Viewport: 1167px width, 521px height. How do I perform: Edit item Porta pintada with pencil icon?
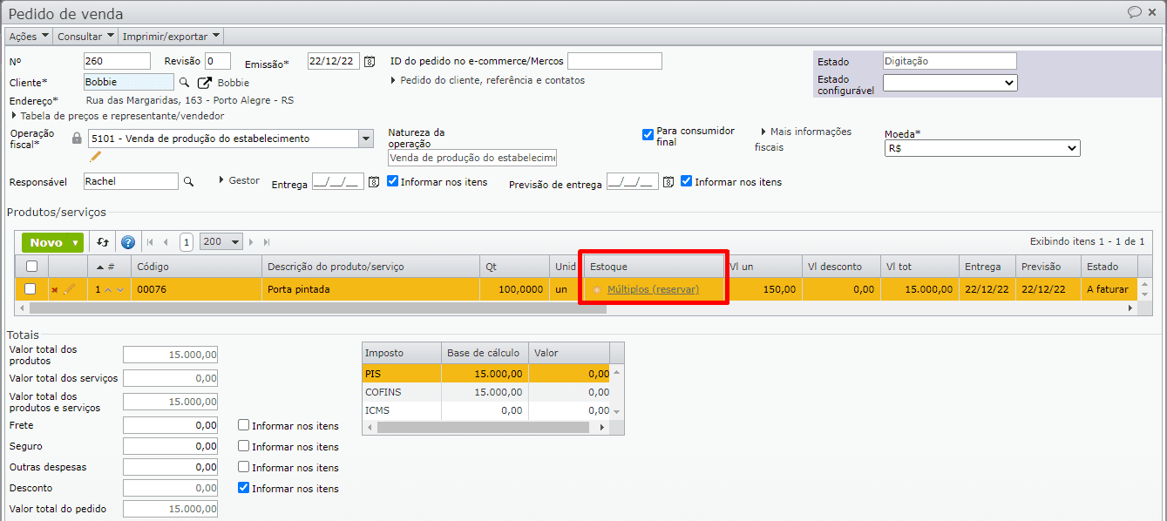tap(70, 289)
